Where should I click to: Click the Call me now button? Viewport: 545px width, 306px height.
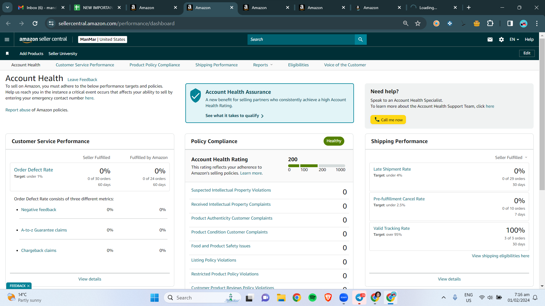(388, 120)
